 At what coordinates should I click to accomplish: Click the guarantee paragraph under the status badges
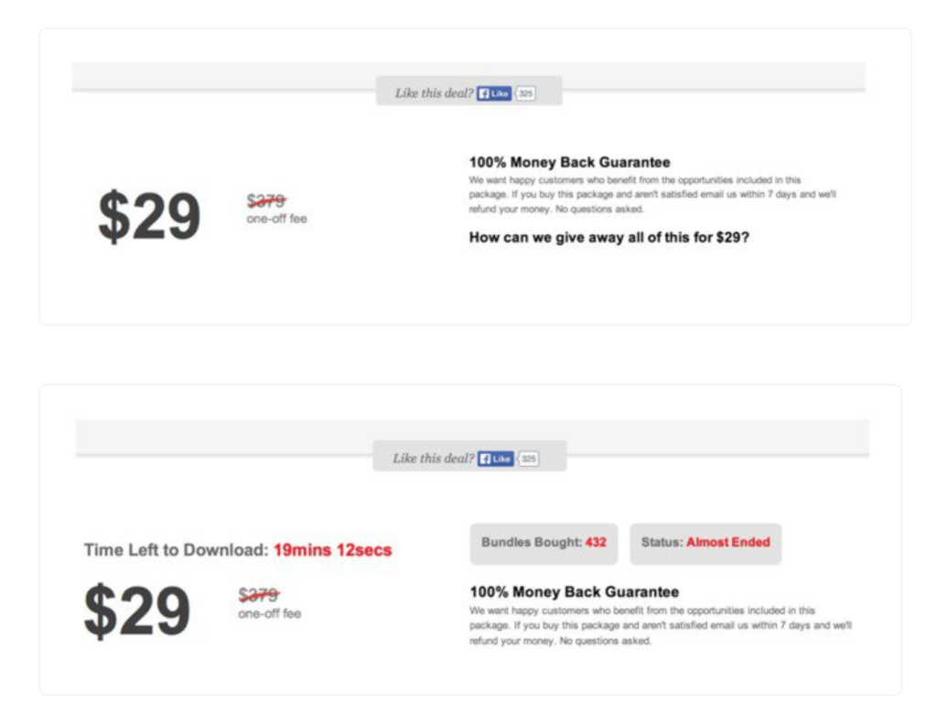[661, 626]
